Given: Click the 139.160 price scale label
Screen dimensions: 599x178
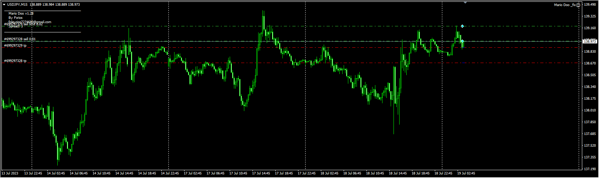Looking at the screenshot, I should pos(590,28).
